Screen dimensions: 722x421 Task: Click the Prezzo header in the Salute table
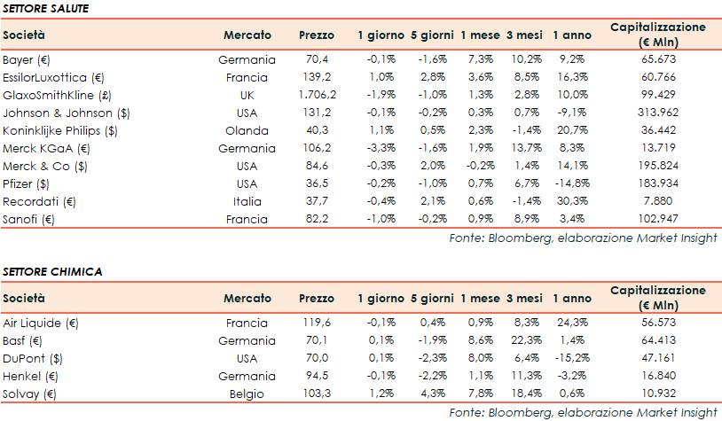pyautogui.click(x=317, y=35)
